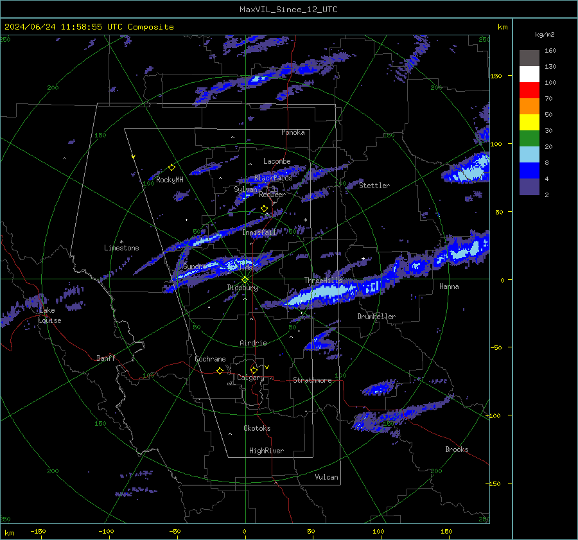The width and height of the screenshot is (578, 540).
Task: Click the Calgary city label
Action: 250,378
